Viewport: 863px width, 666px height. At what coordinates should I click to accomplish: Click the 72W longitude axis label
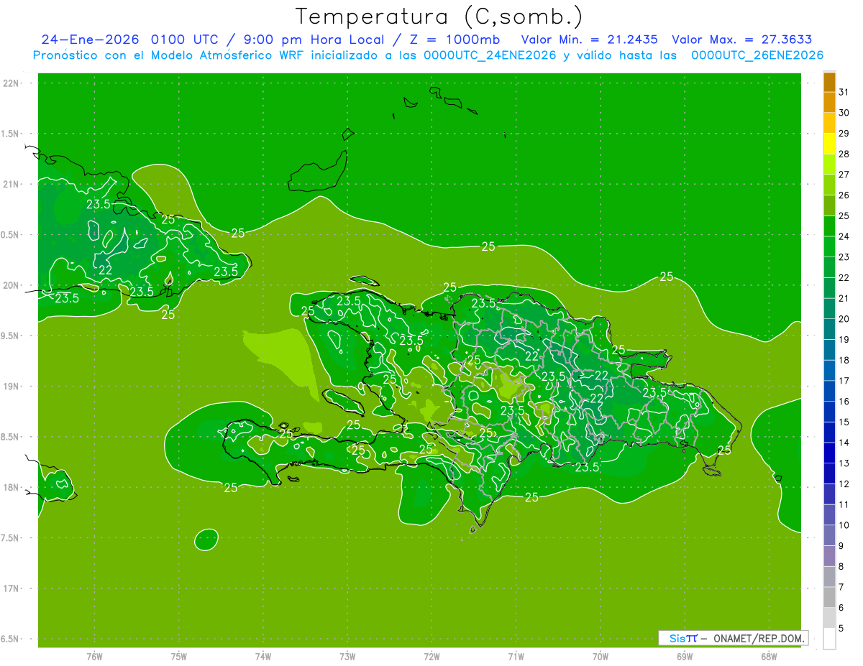pyautogui.click(x=431, y=657)
